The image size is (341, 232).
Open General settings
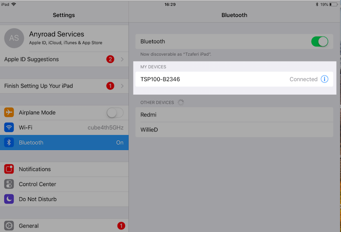[64, 226]
